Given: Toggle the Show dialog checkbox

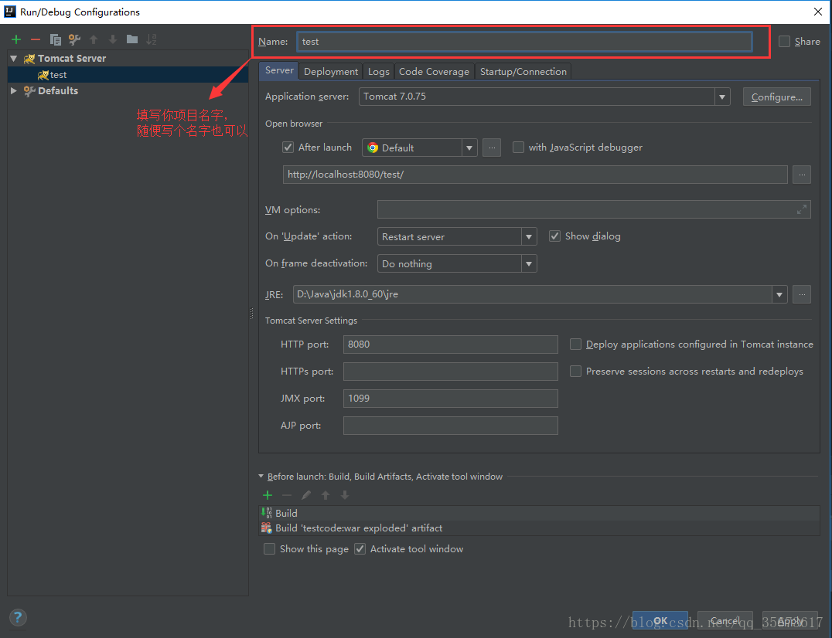Looking at the screenshot, I should pos(554,236).
